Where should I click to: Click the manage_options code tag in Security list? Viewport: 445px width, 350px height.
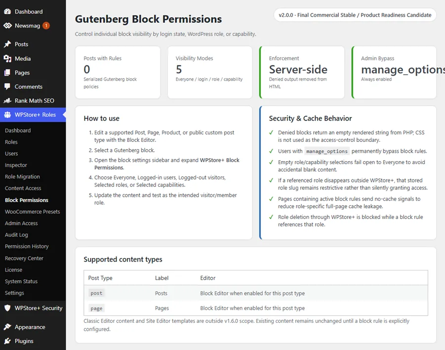point(326,151)
